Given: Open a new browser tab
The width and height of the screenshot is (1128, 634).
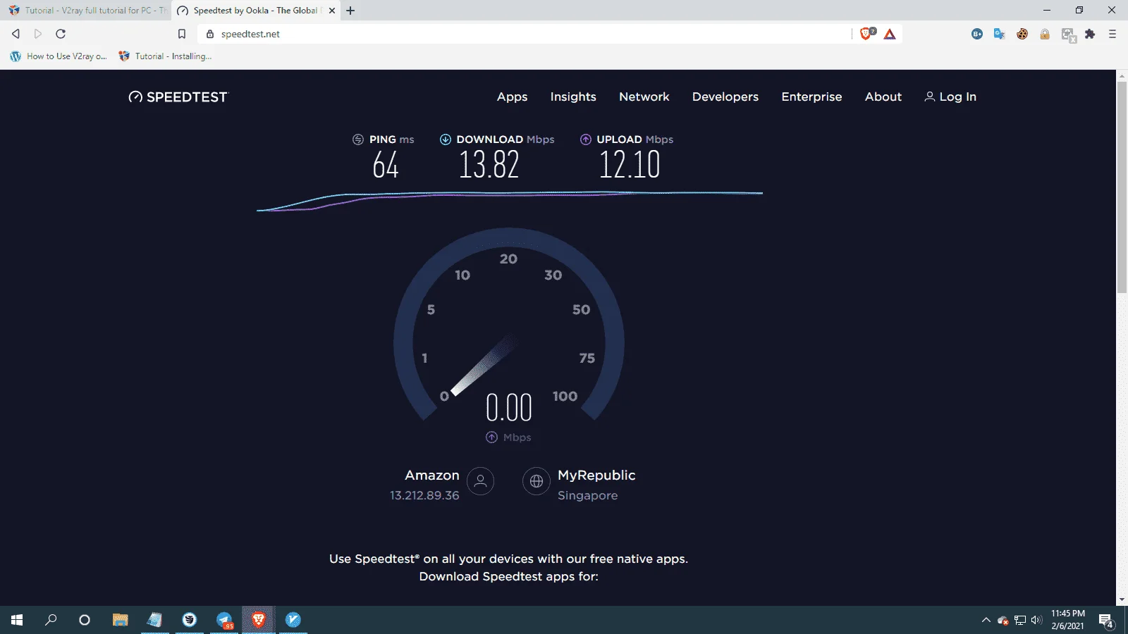Looking at the screenshot, I should click(x=350, y=11).
